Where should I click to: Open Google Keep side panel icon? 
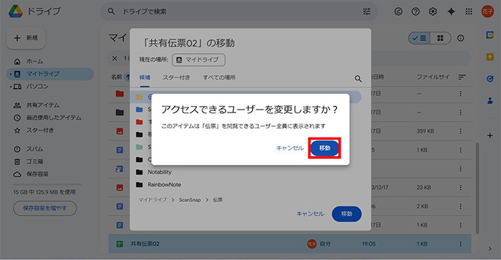(x=490, y=57)
